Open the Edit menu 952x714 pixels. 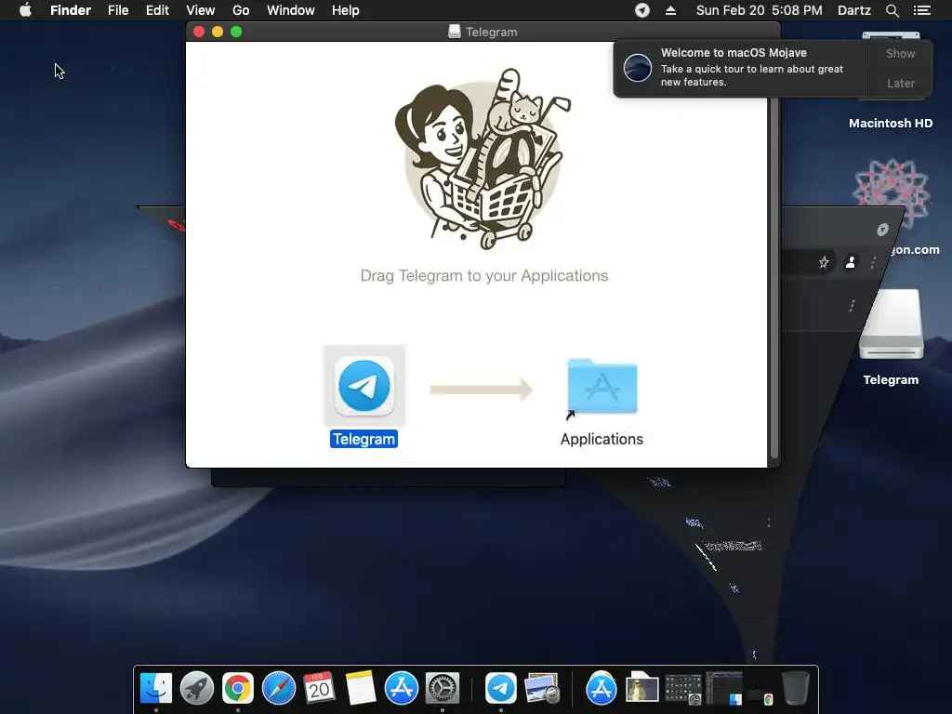(x=157, y=10)
